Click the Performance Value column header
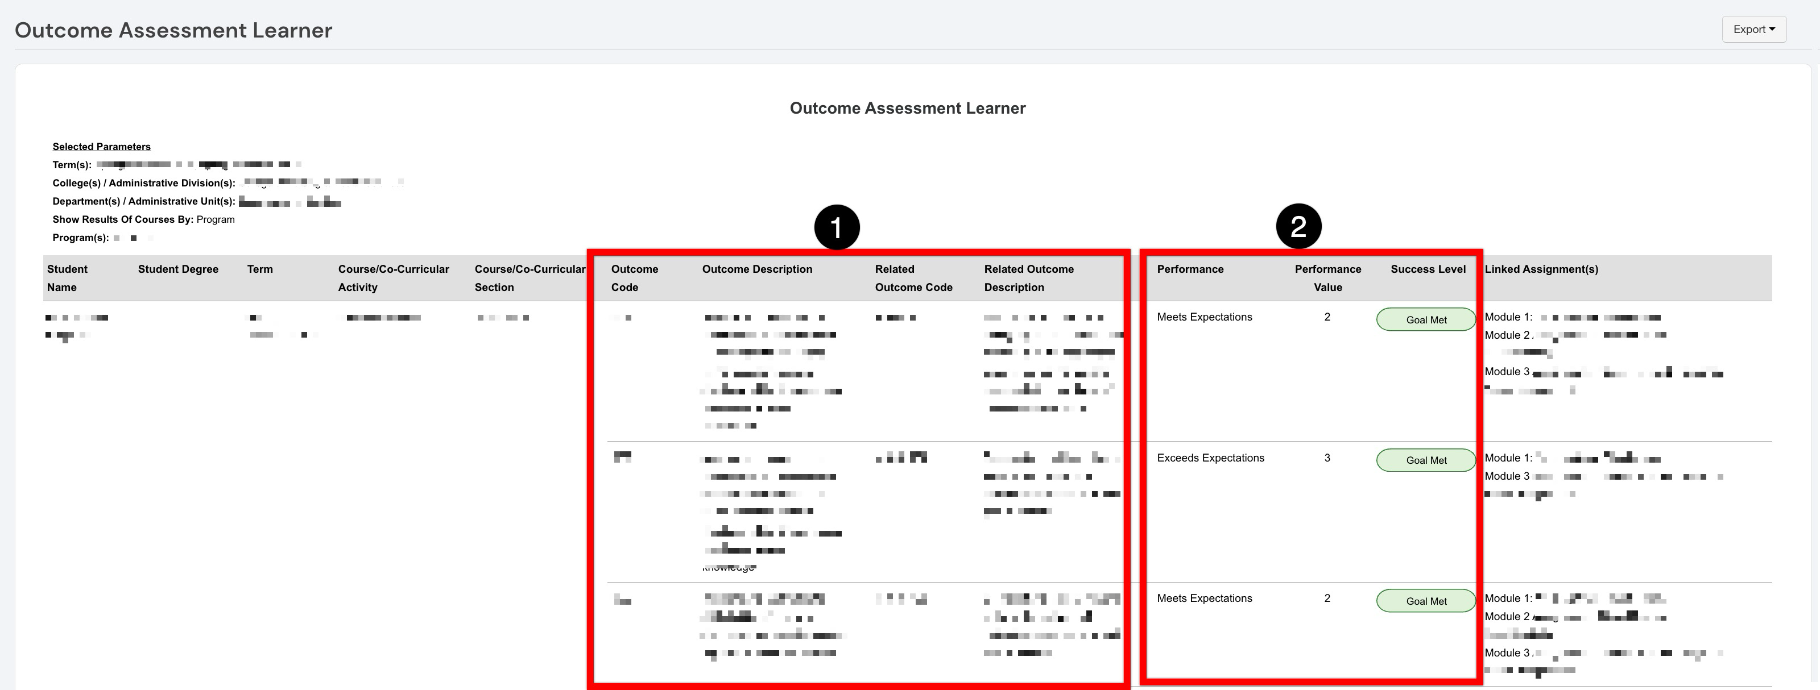 click(1327, 279)
